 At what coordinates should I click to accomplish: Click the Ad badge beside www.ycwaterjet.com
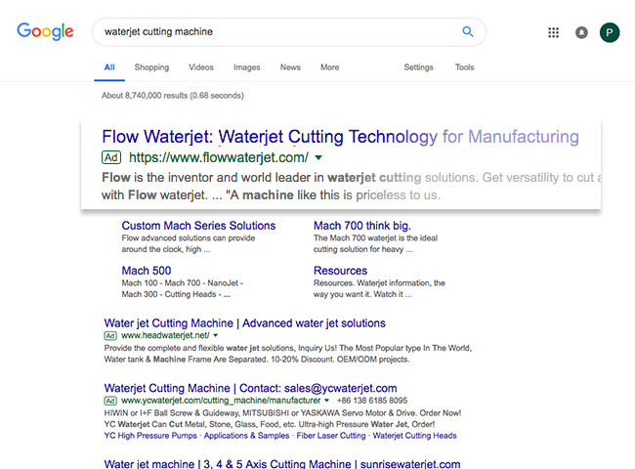(110, 401)
